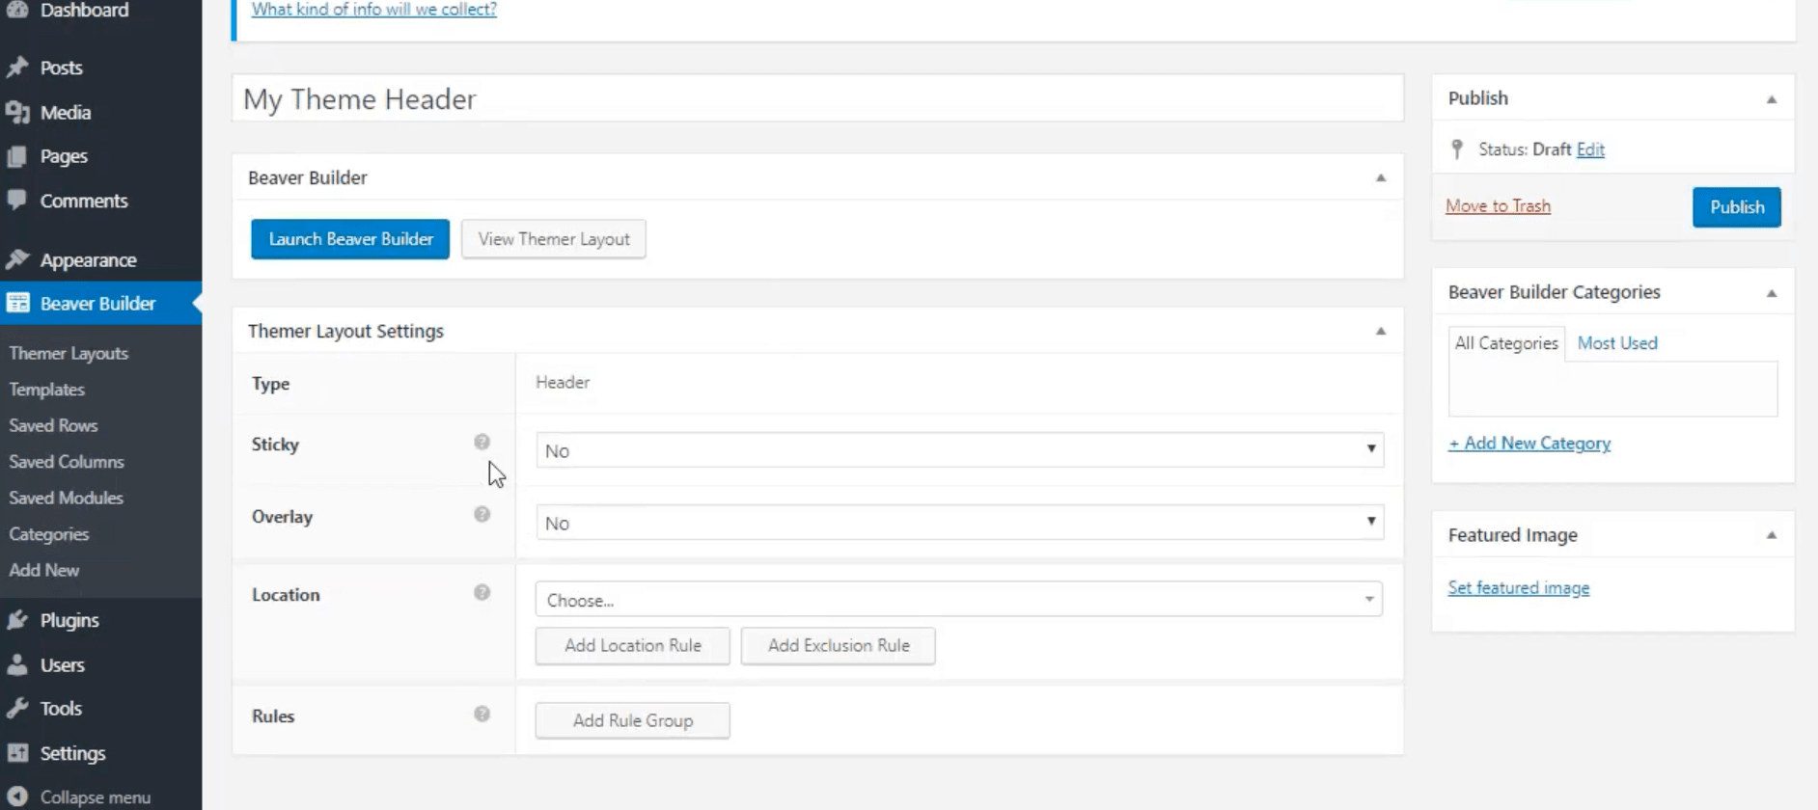
Task: Open the Sticky dropdown
Action: click(x=959, y=449)
